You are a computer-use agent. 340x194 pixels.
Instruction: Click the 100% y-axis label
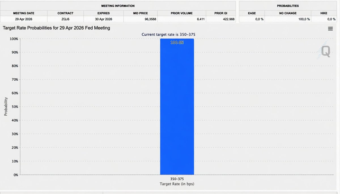pyautogui.click(x=14, y=39)
